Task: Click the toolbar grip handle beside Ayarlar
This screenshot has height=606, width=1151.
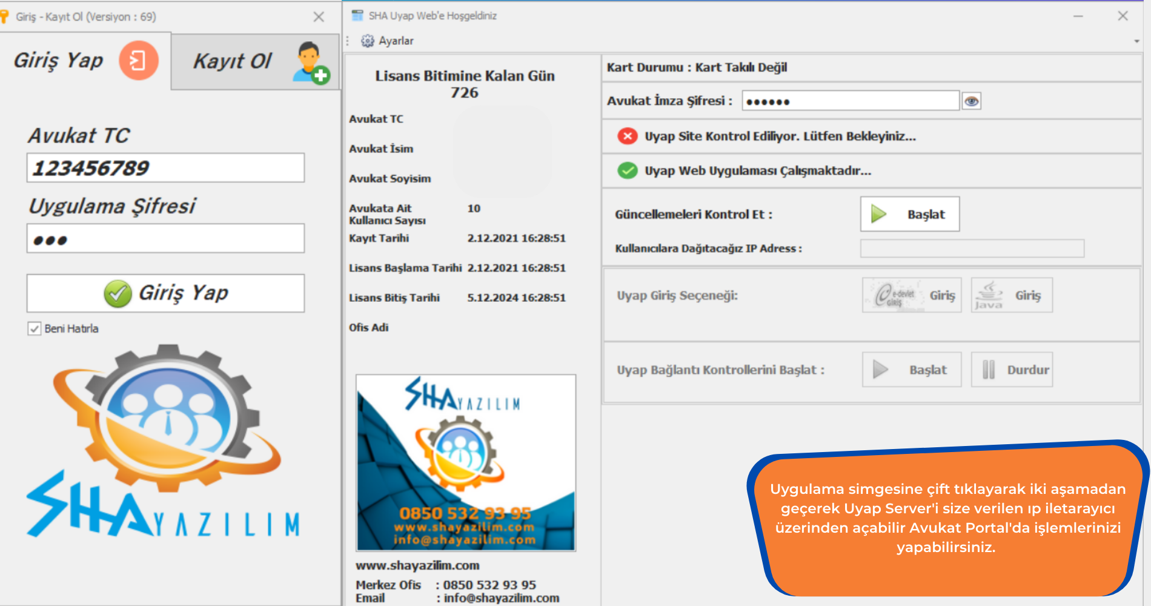Action: (x=348, y=41)
